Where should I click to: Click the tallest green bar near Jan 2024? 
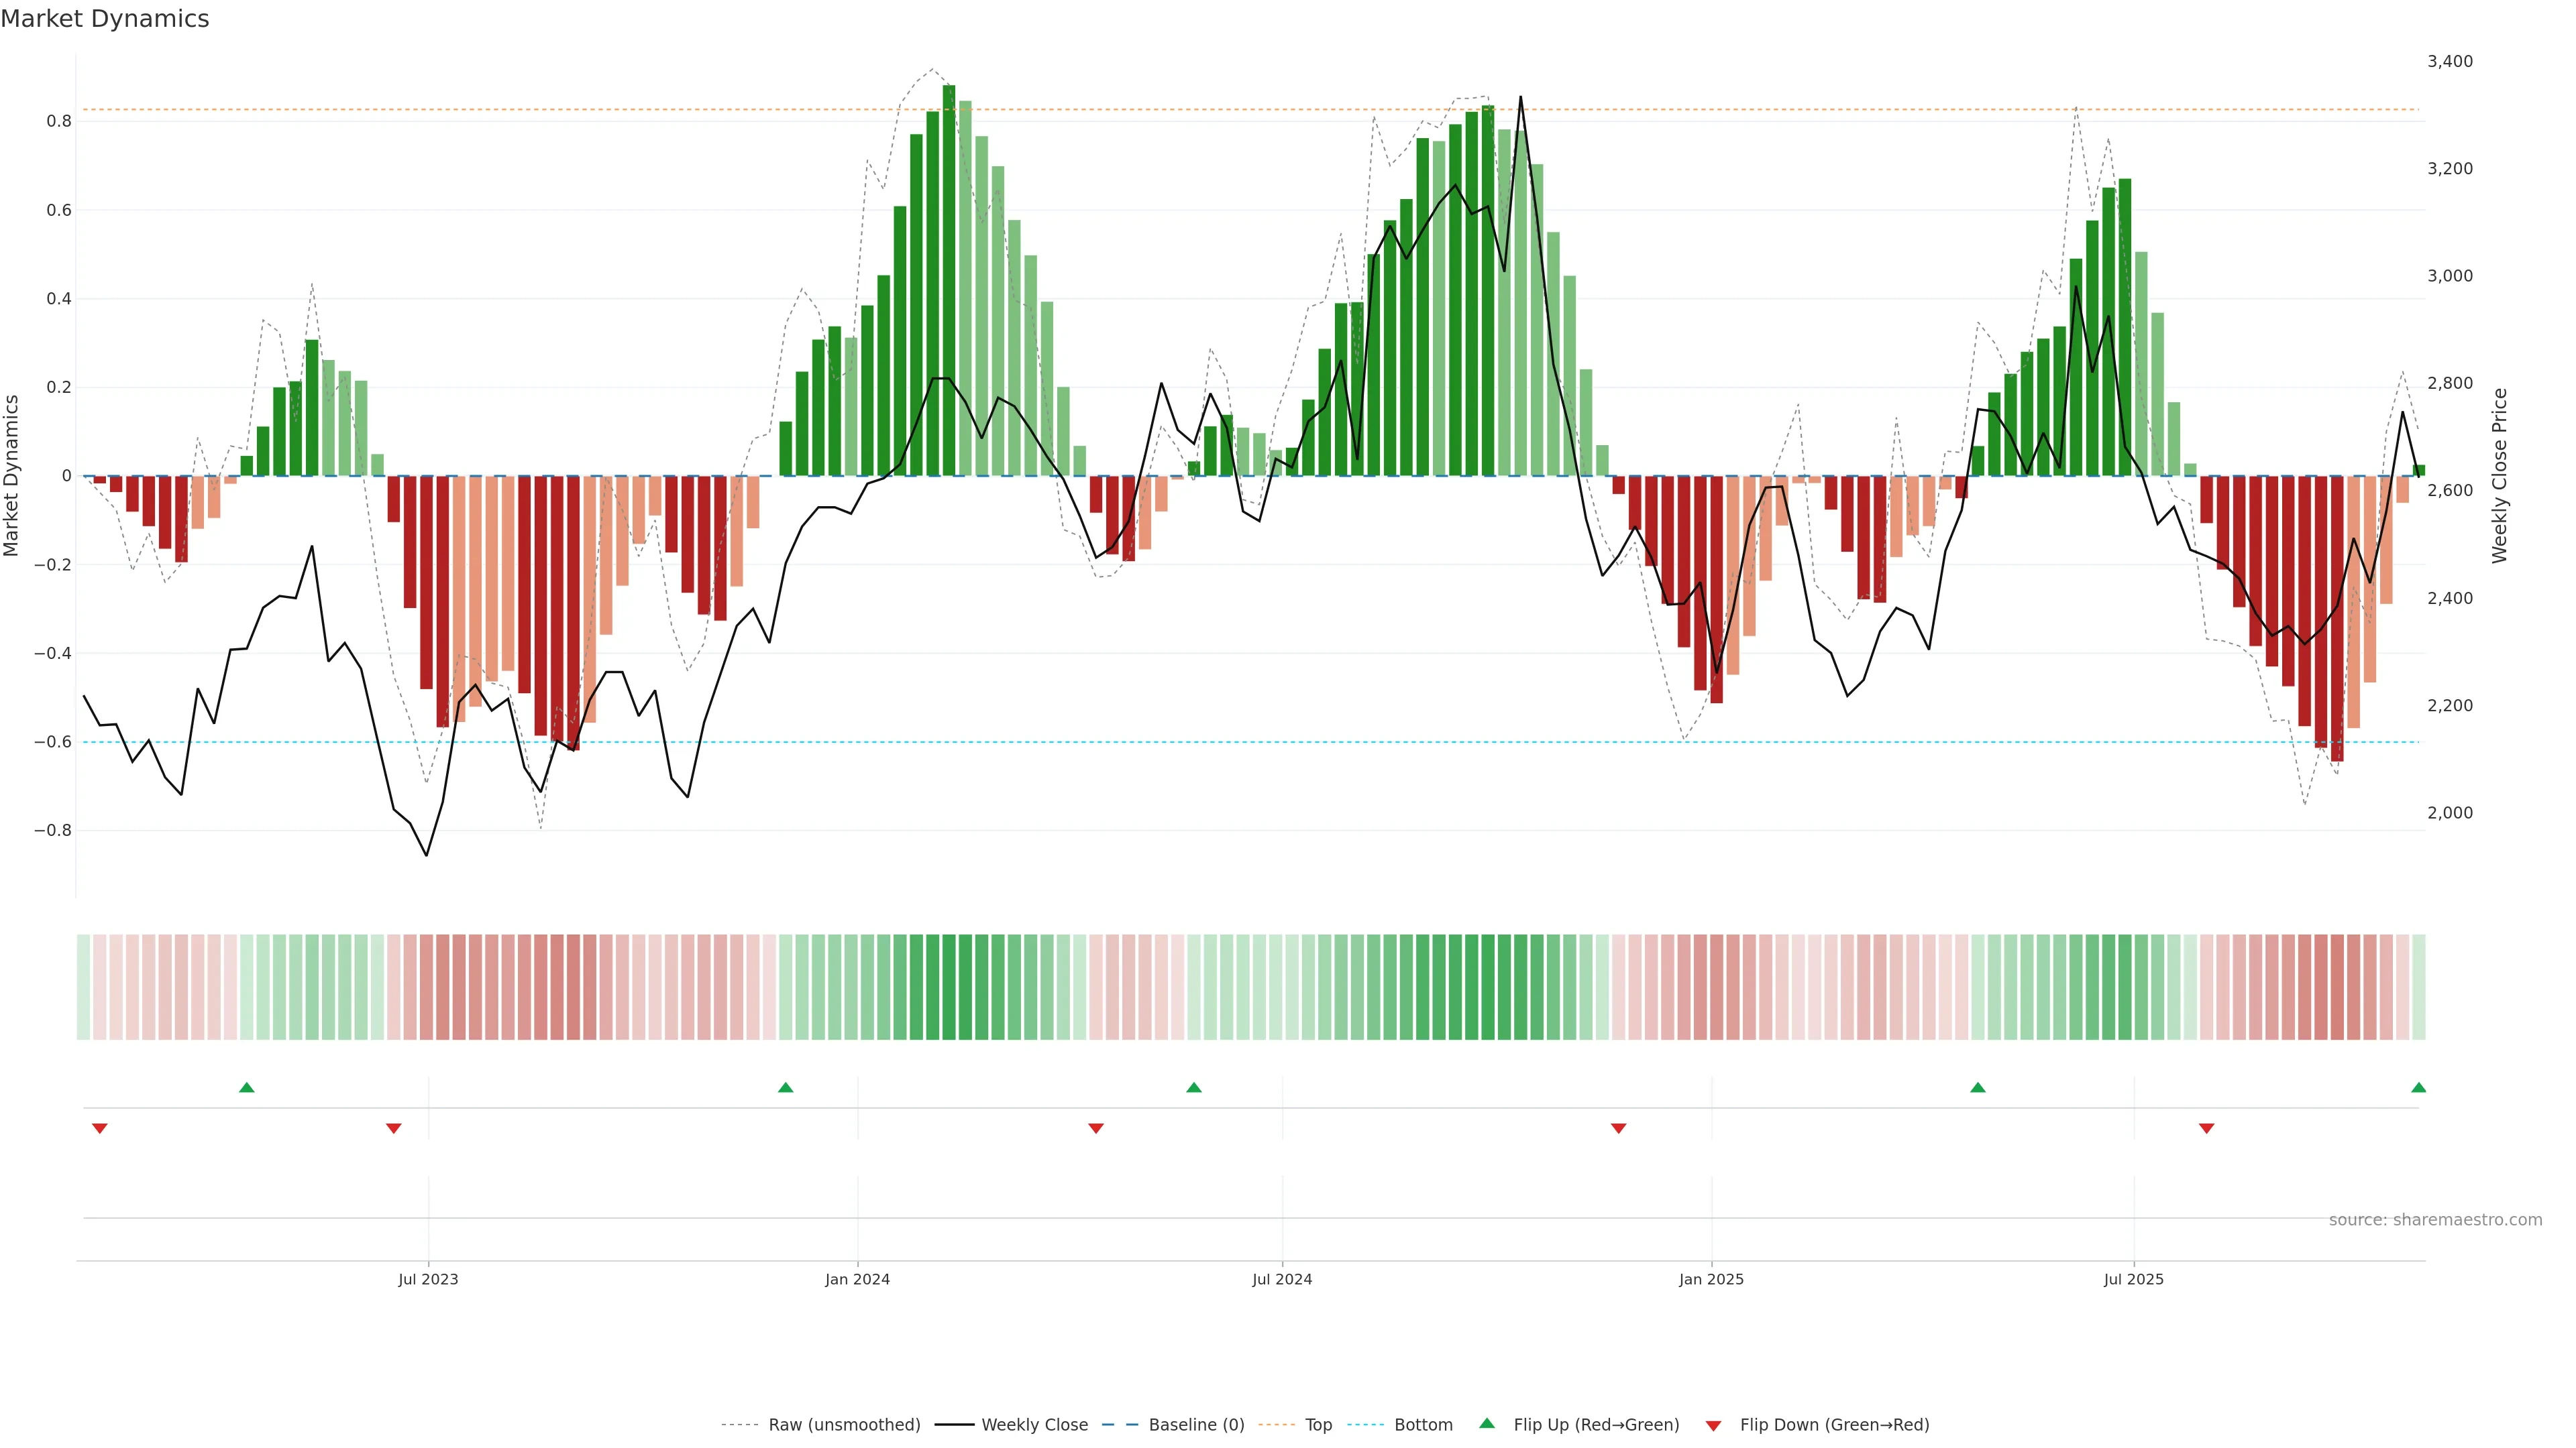948,280
